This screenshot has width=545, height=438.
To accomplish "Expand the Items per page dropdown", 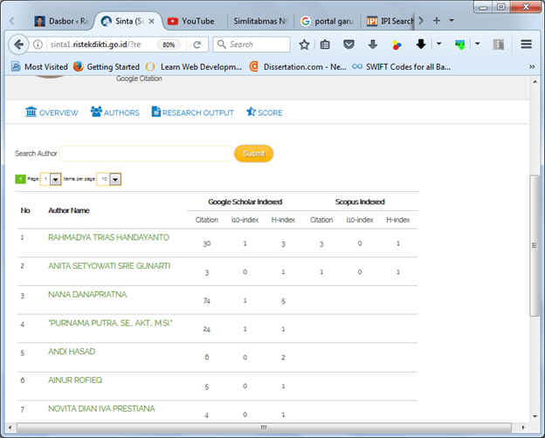I will click(x=114, y=179).
